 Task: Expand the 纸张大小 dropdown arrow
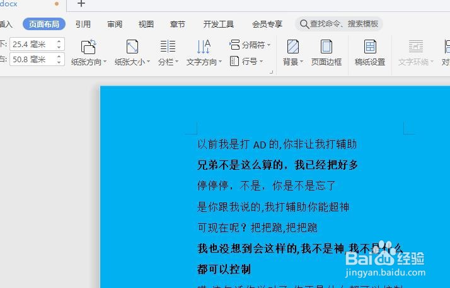(148, 62)
